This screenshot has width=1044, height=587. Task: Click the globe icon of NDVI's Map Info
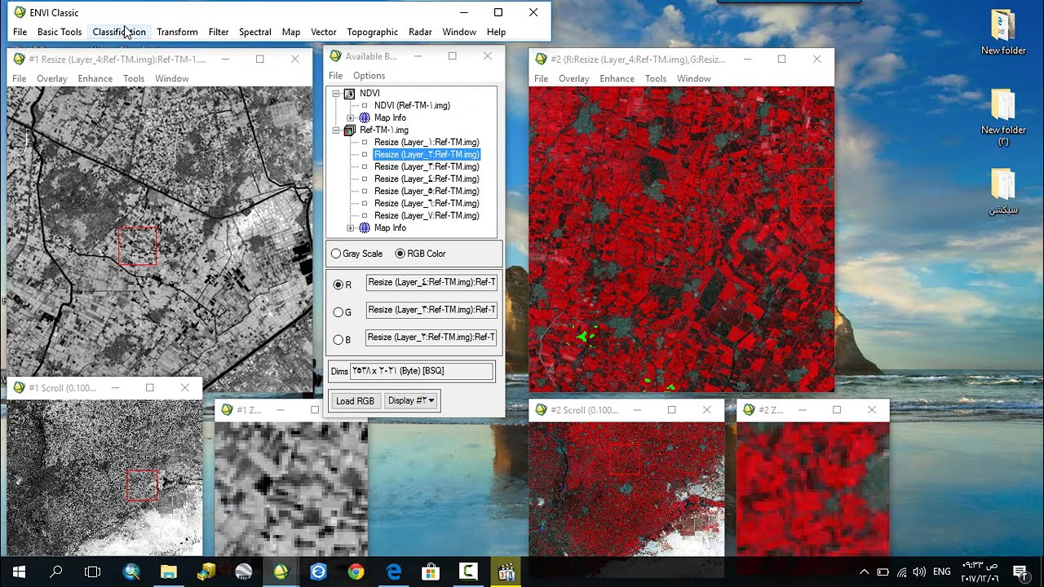(365, 117)
